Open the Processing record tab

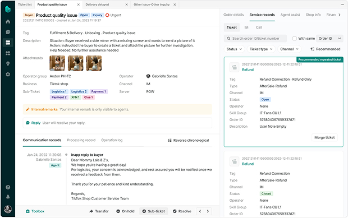81,140
